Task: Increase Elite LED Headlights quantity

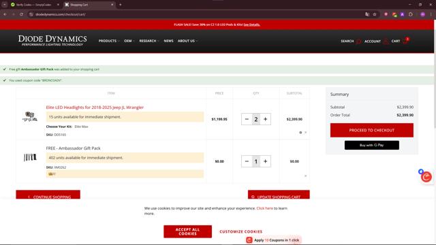Action: pyautogui.click(x=265, y=119)
